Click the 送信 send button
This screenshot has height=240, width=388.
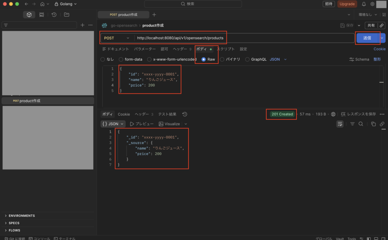click(367, 38)
